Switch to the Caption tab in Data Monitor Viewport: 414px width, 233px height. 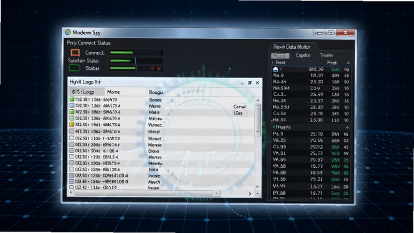303,55
